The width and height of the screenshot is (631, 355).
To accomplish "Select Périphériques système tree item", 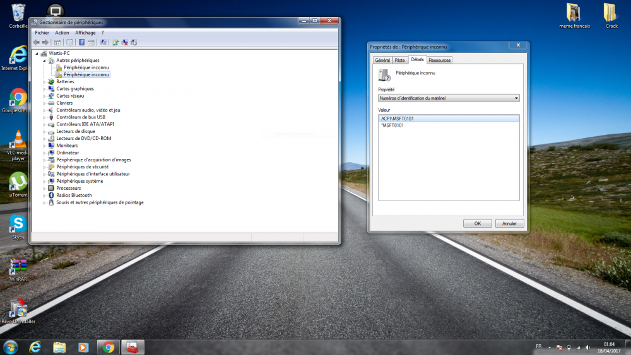I will 80,181.
